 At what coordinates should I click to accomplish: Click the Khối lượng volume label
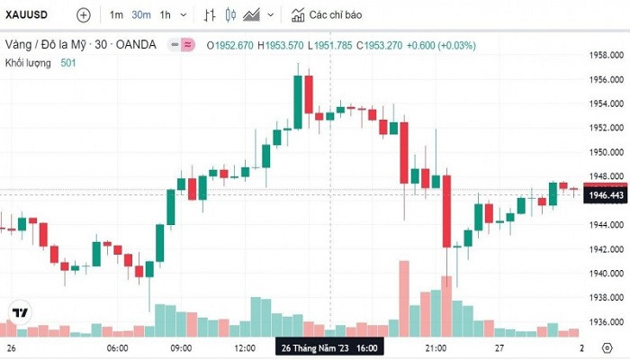(28, 62)
